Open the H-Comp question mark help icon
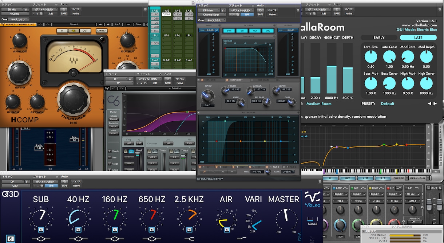Viewport: 444px width, 243px height. (x=146, y=24)
